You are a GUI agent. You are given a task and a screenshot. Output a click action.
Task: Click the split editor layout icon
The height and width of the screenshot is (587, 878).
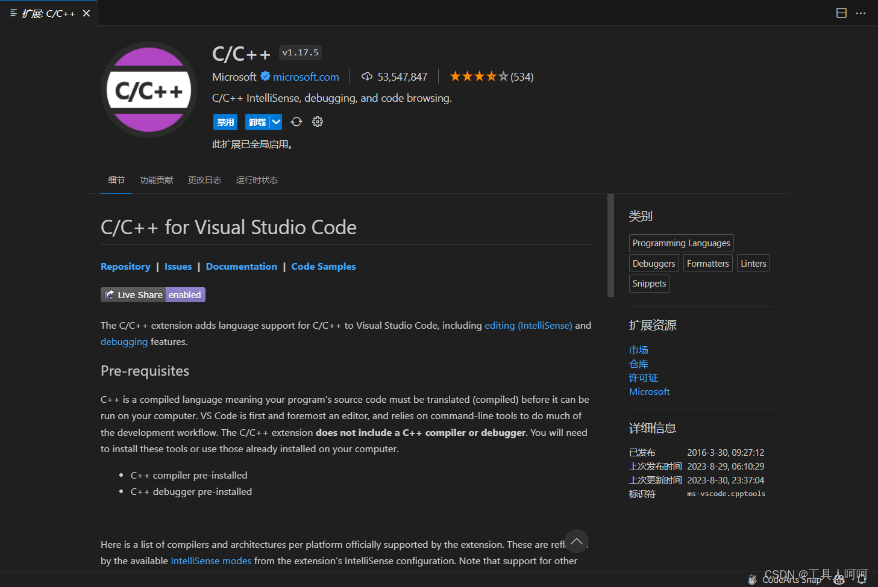[841, 13]
